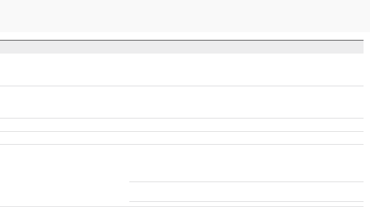
Task: Click the middle right sub-cell of the last row
Action: (x=246, y=192)
